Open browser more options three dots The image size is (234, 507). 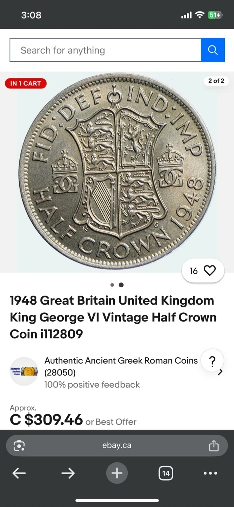click(x=210, y=473)
